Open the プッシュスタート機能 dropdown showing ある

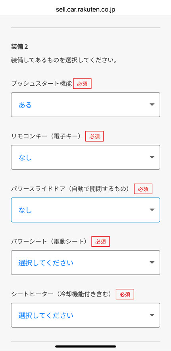86,105
